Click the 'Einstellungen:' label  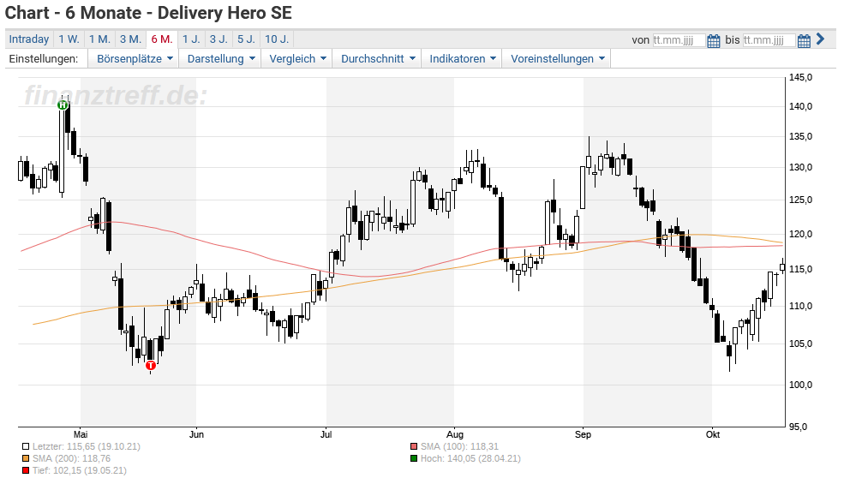[43, 58]
